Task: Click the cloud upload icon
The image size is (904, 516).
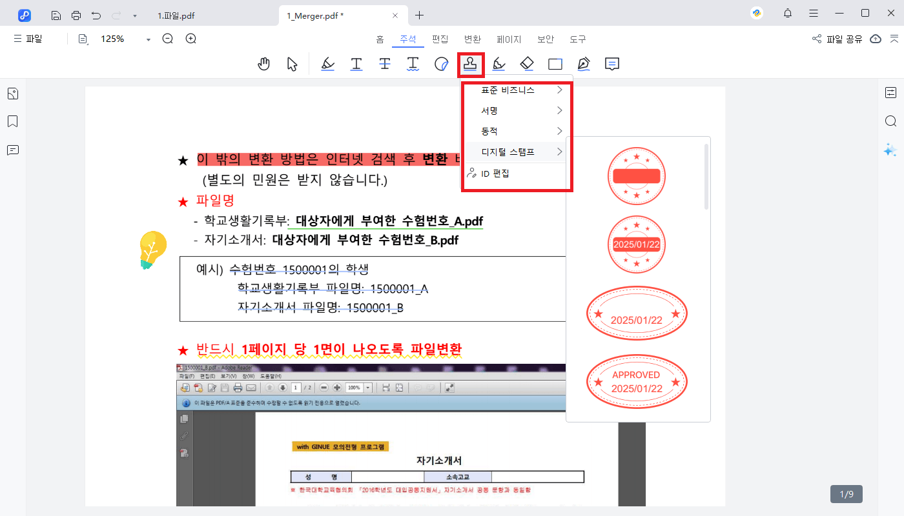Action: tap(876, 39)
